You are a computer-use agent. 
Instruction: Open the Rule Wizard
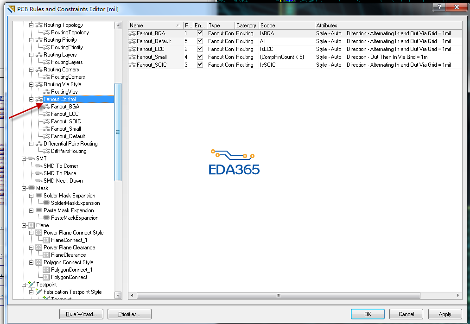tap(81, 314)
